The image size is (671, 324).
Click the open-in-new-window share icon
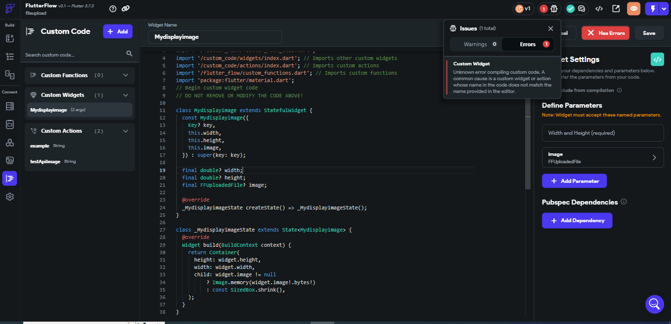pos(616,8)
